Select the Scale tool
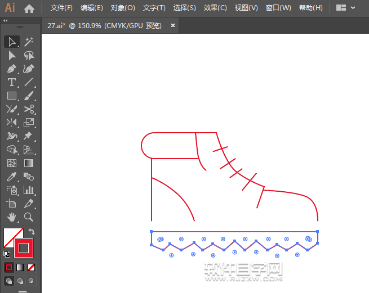This screenshot has width=369, height=293. click(29, 123)
